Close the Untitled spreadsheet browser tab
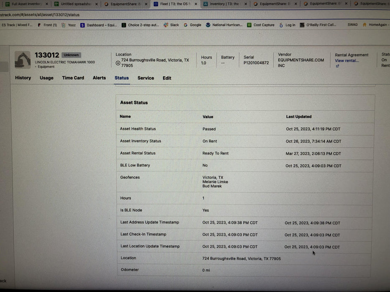 [97, 4]
